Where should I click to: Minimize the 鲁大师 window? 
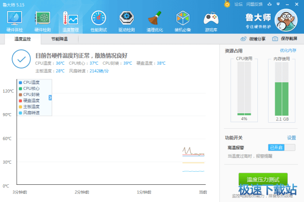tap(287, 4)
